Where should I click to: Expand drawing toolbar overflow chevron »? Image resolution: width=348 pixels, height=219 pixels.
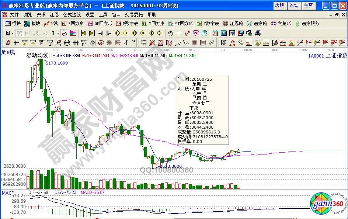[133, 41]
